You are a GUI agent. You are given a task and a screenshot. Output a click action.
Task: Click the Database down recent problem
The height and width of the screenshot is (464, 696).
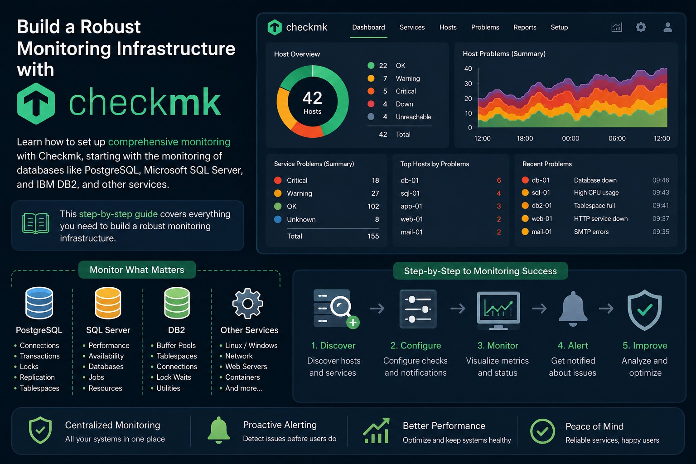[x=595, y=180]
